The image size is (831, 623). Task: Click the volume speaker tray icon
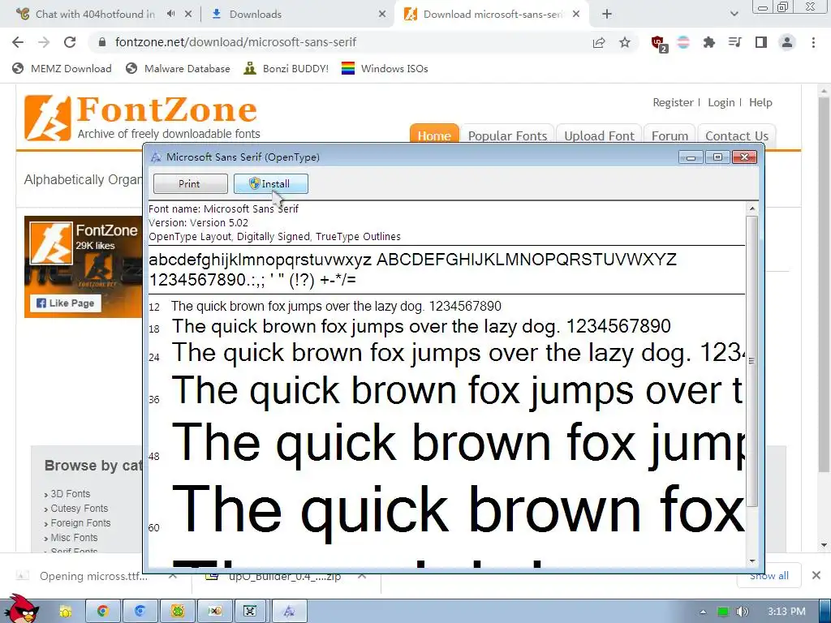pos(743,612)
